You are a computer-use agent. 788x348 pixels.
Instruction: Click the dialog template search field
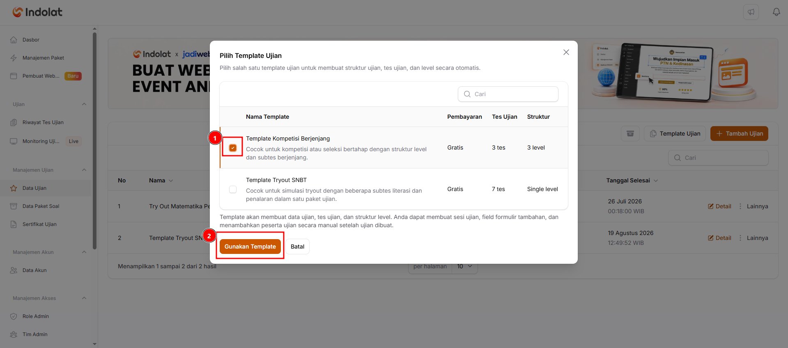click(508, 94)
